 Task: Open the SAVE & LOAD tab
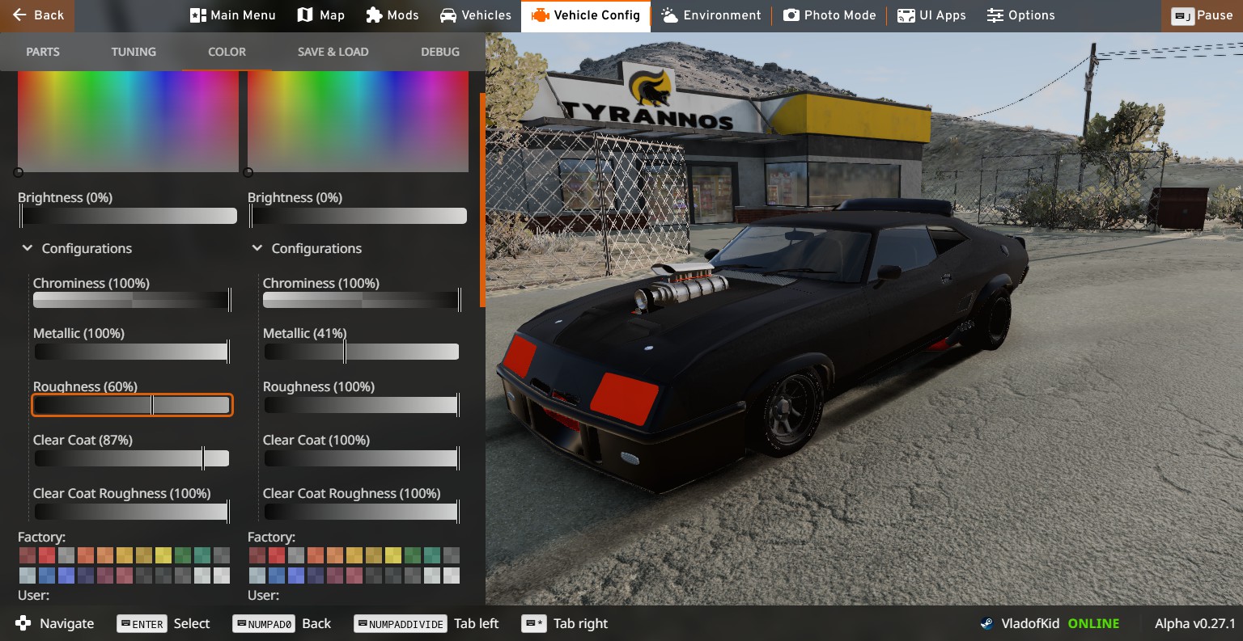pyautogui.click(x=333, y=52)
